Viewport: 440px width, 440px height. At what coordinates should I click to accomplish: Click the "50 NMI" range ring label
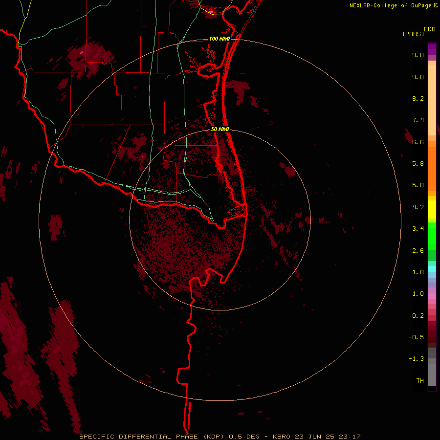(220, 129)
